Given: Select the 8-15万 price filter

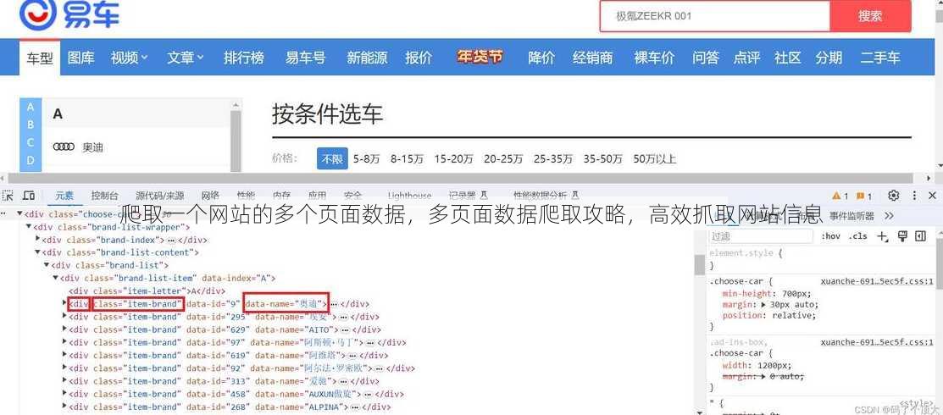Looking at the screenshot, I should point(407,158).
